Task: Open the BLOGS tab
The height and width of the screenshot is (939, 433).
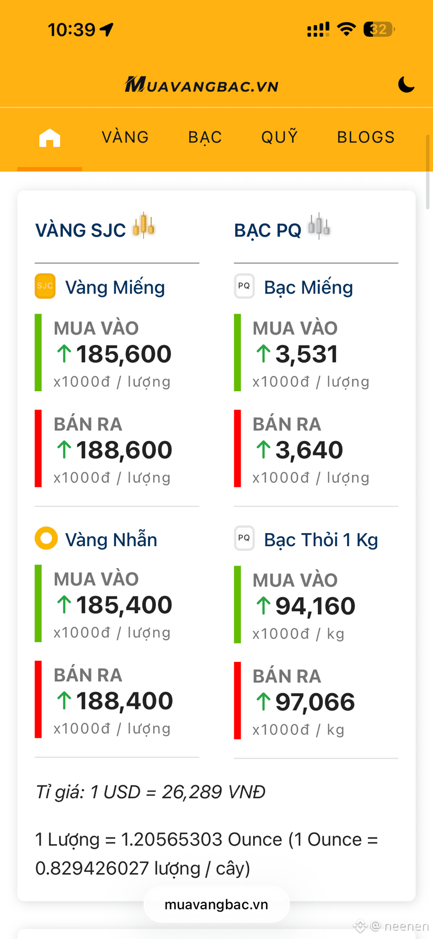Action: [366, 137]
